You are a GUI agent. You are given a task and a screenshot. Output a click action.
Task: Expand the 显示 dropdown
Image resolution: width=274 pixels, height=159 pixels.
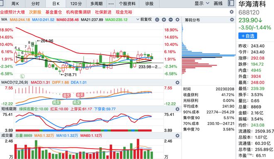(x=202, y=3)
